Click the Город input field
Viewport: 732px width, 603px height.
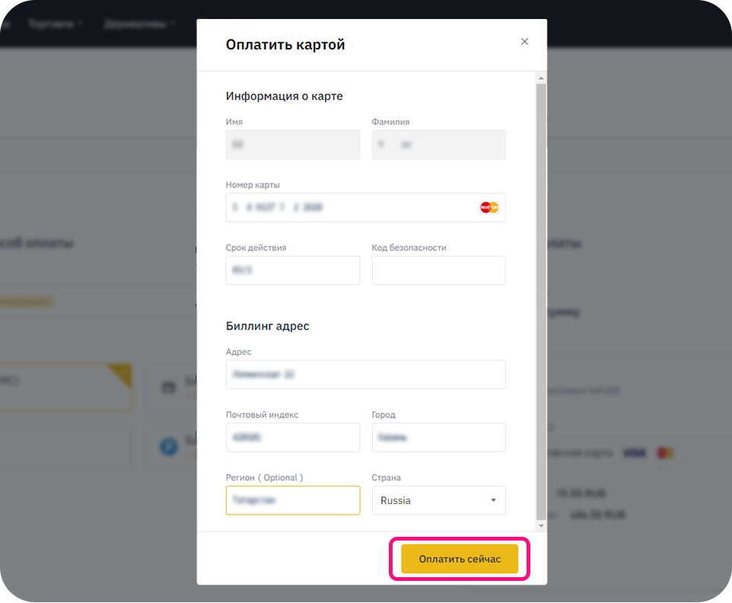(438, 438)
